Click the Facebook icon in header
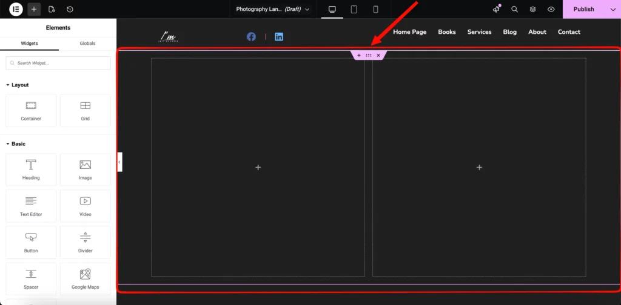The width and height of the screenshot is (621, 305). [251, 37]
